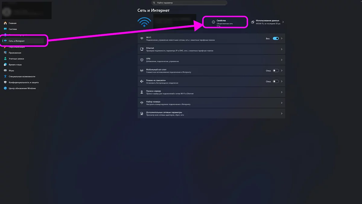Click the Набор номера phone icon
362x204 pixels.
142,103
